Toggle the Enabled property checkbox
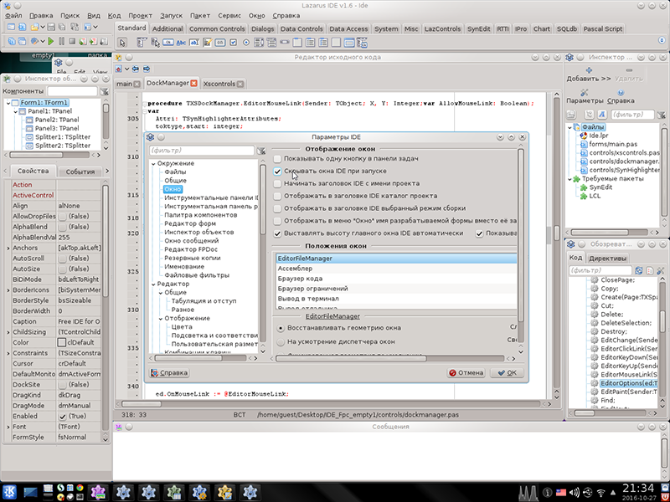Viewport: 670px width, 502px height. [63, 416]
